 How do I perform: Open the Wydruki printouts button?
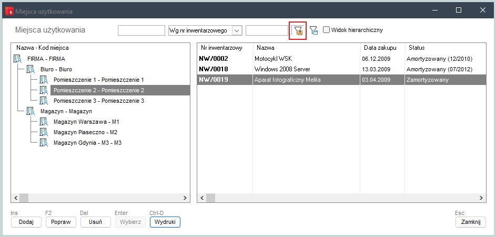click(165, 222)
